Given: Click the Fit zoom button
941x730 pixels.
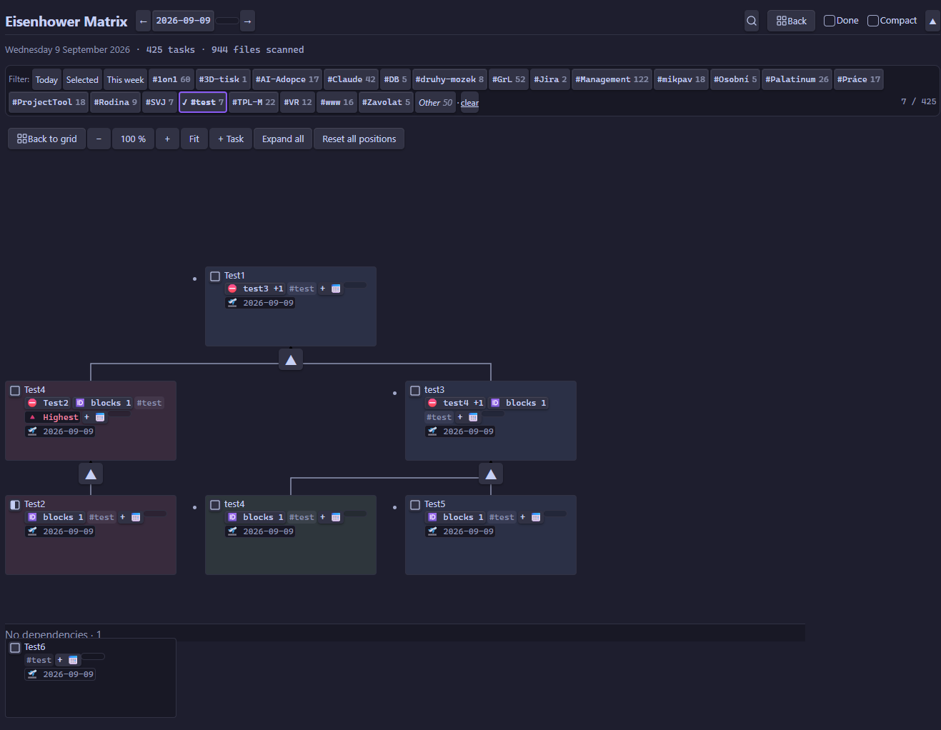Looking at the screenshot, I should coord(194,139).
